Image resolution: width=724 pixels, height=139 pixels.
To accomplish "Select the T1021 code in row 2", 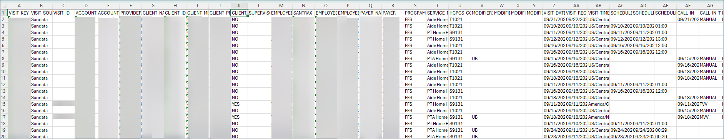I will coord(456,20).
